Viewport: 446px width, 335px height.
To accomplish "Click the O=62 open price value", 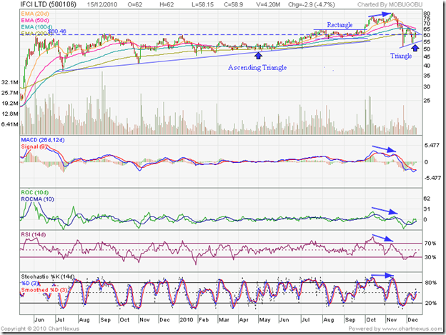I will point(135,4).
